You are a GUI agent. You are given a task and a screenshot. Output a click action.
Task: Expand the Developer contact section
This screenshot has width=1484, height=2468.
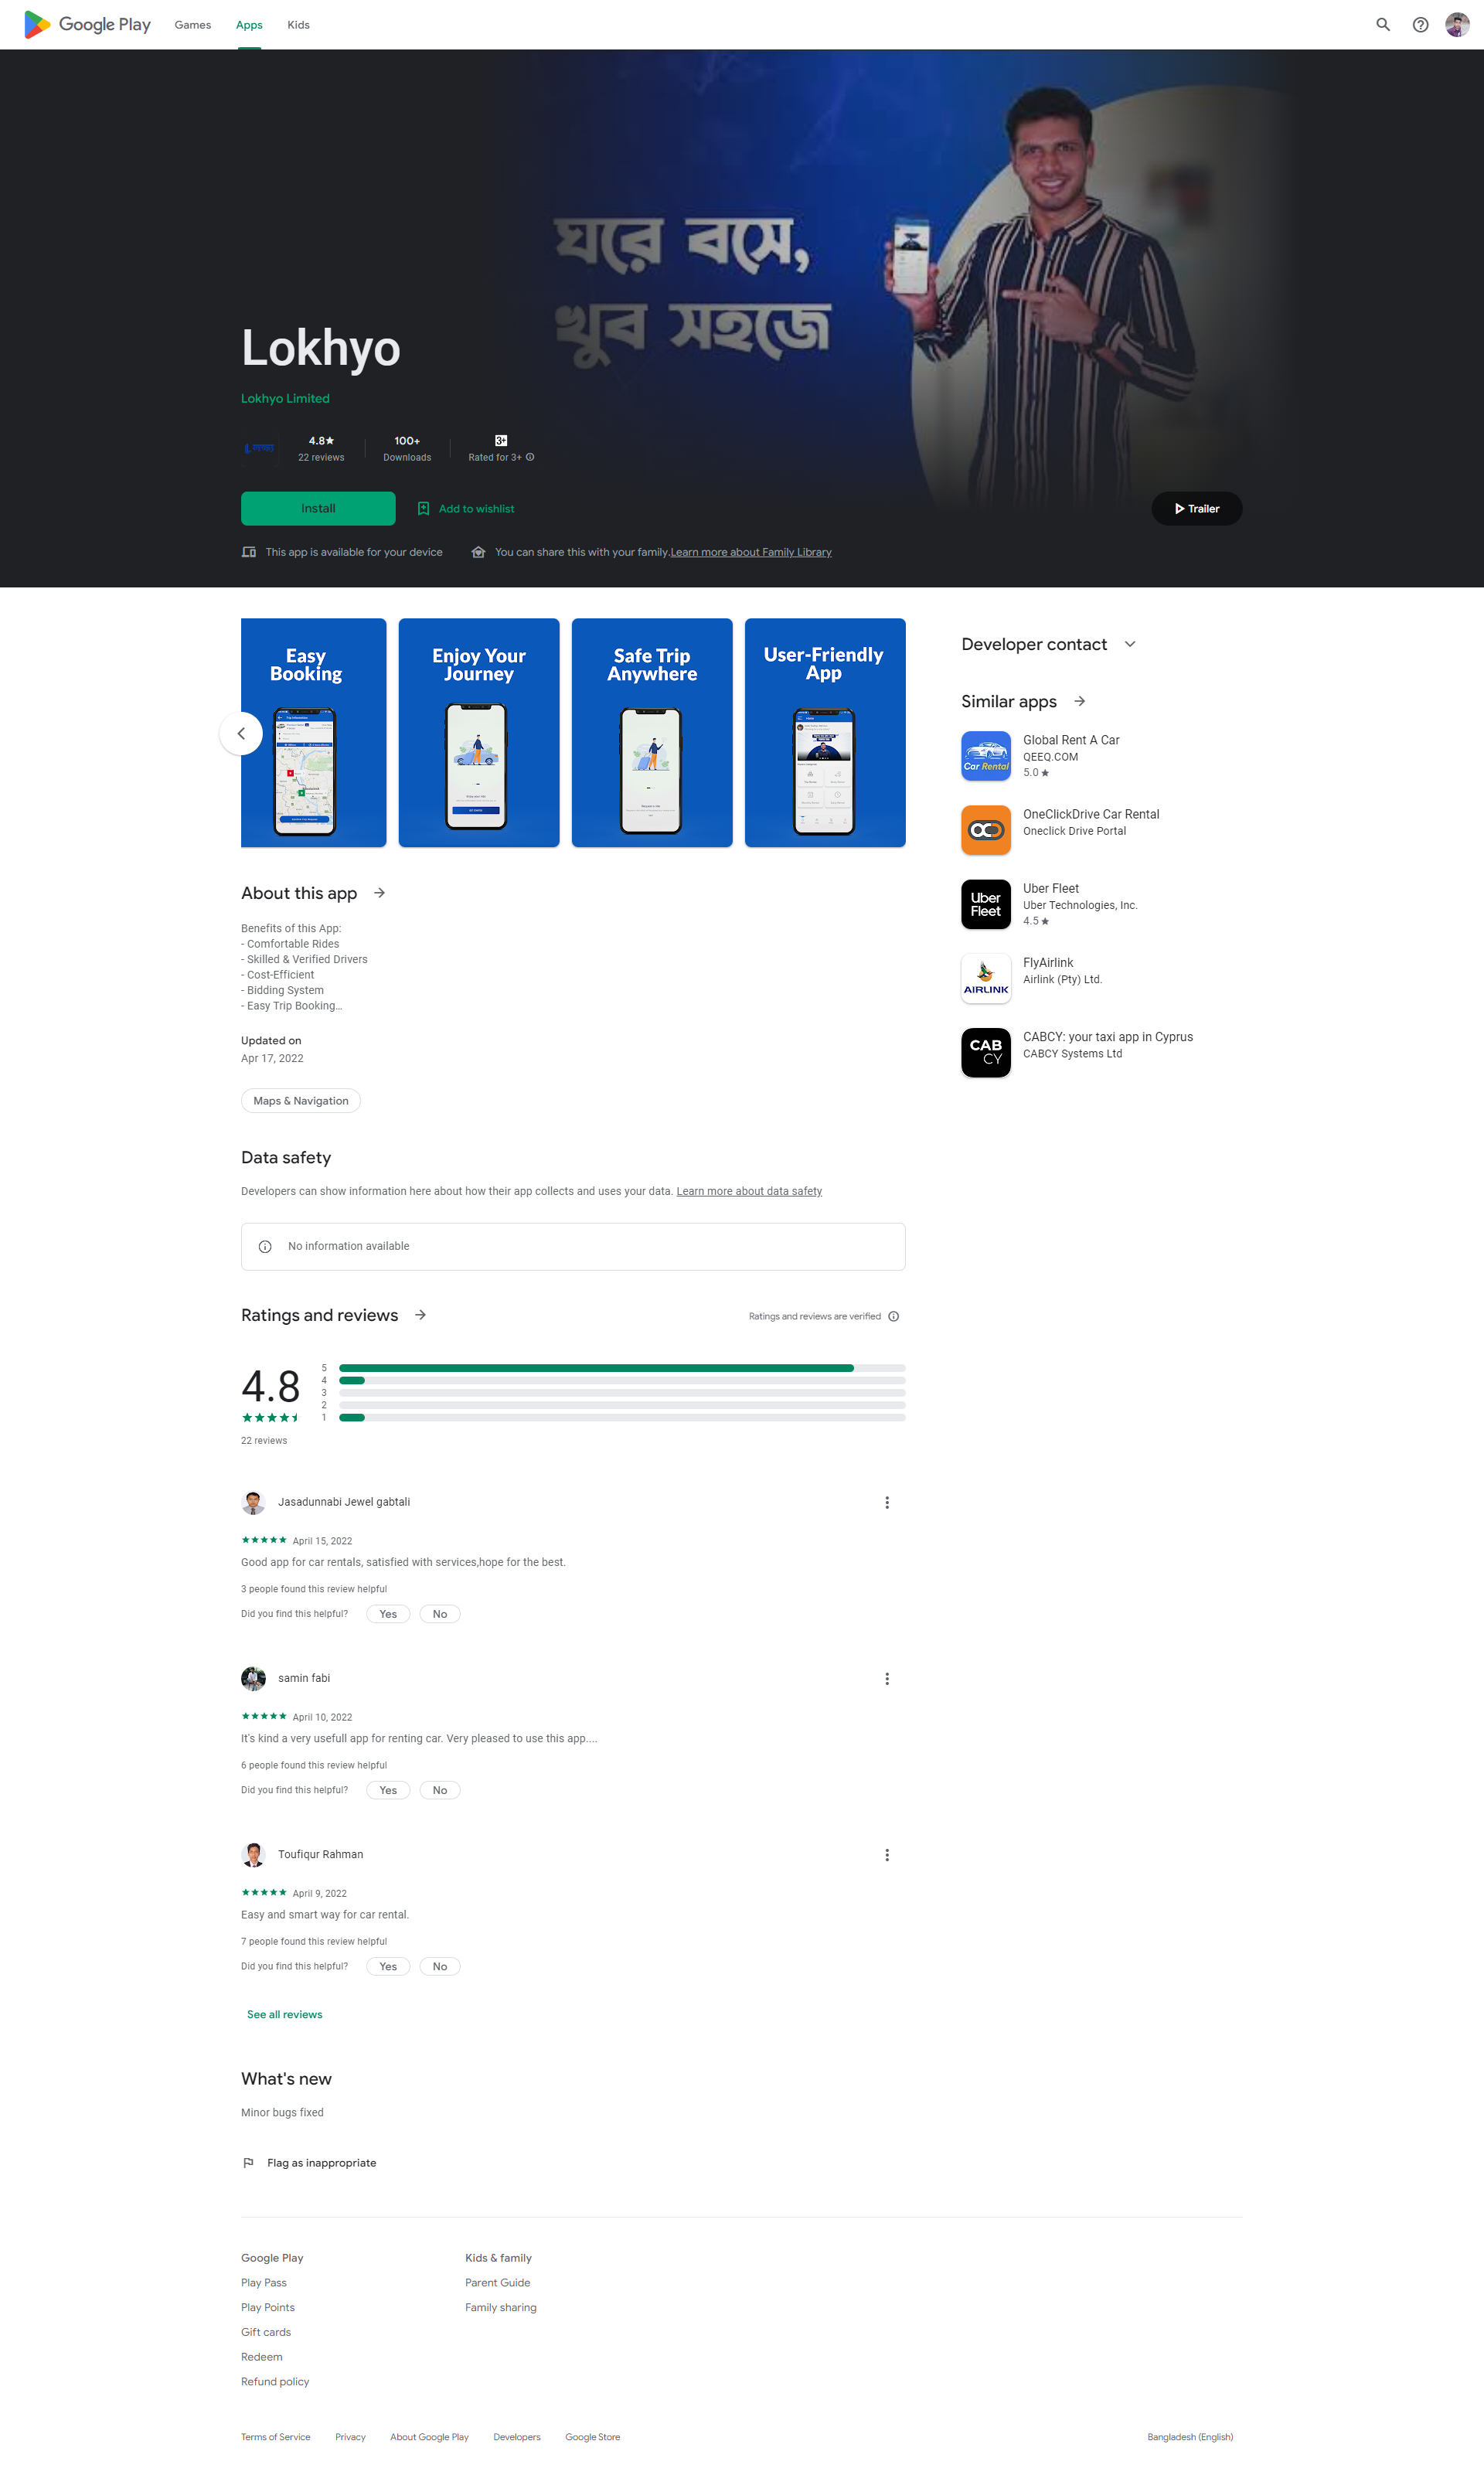[1130, 644]
